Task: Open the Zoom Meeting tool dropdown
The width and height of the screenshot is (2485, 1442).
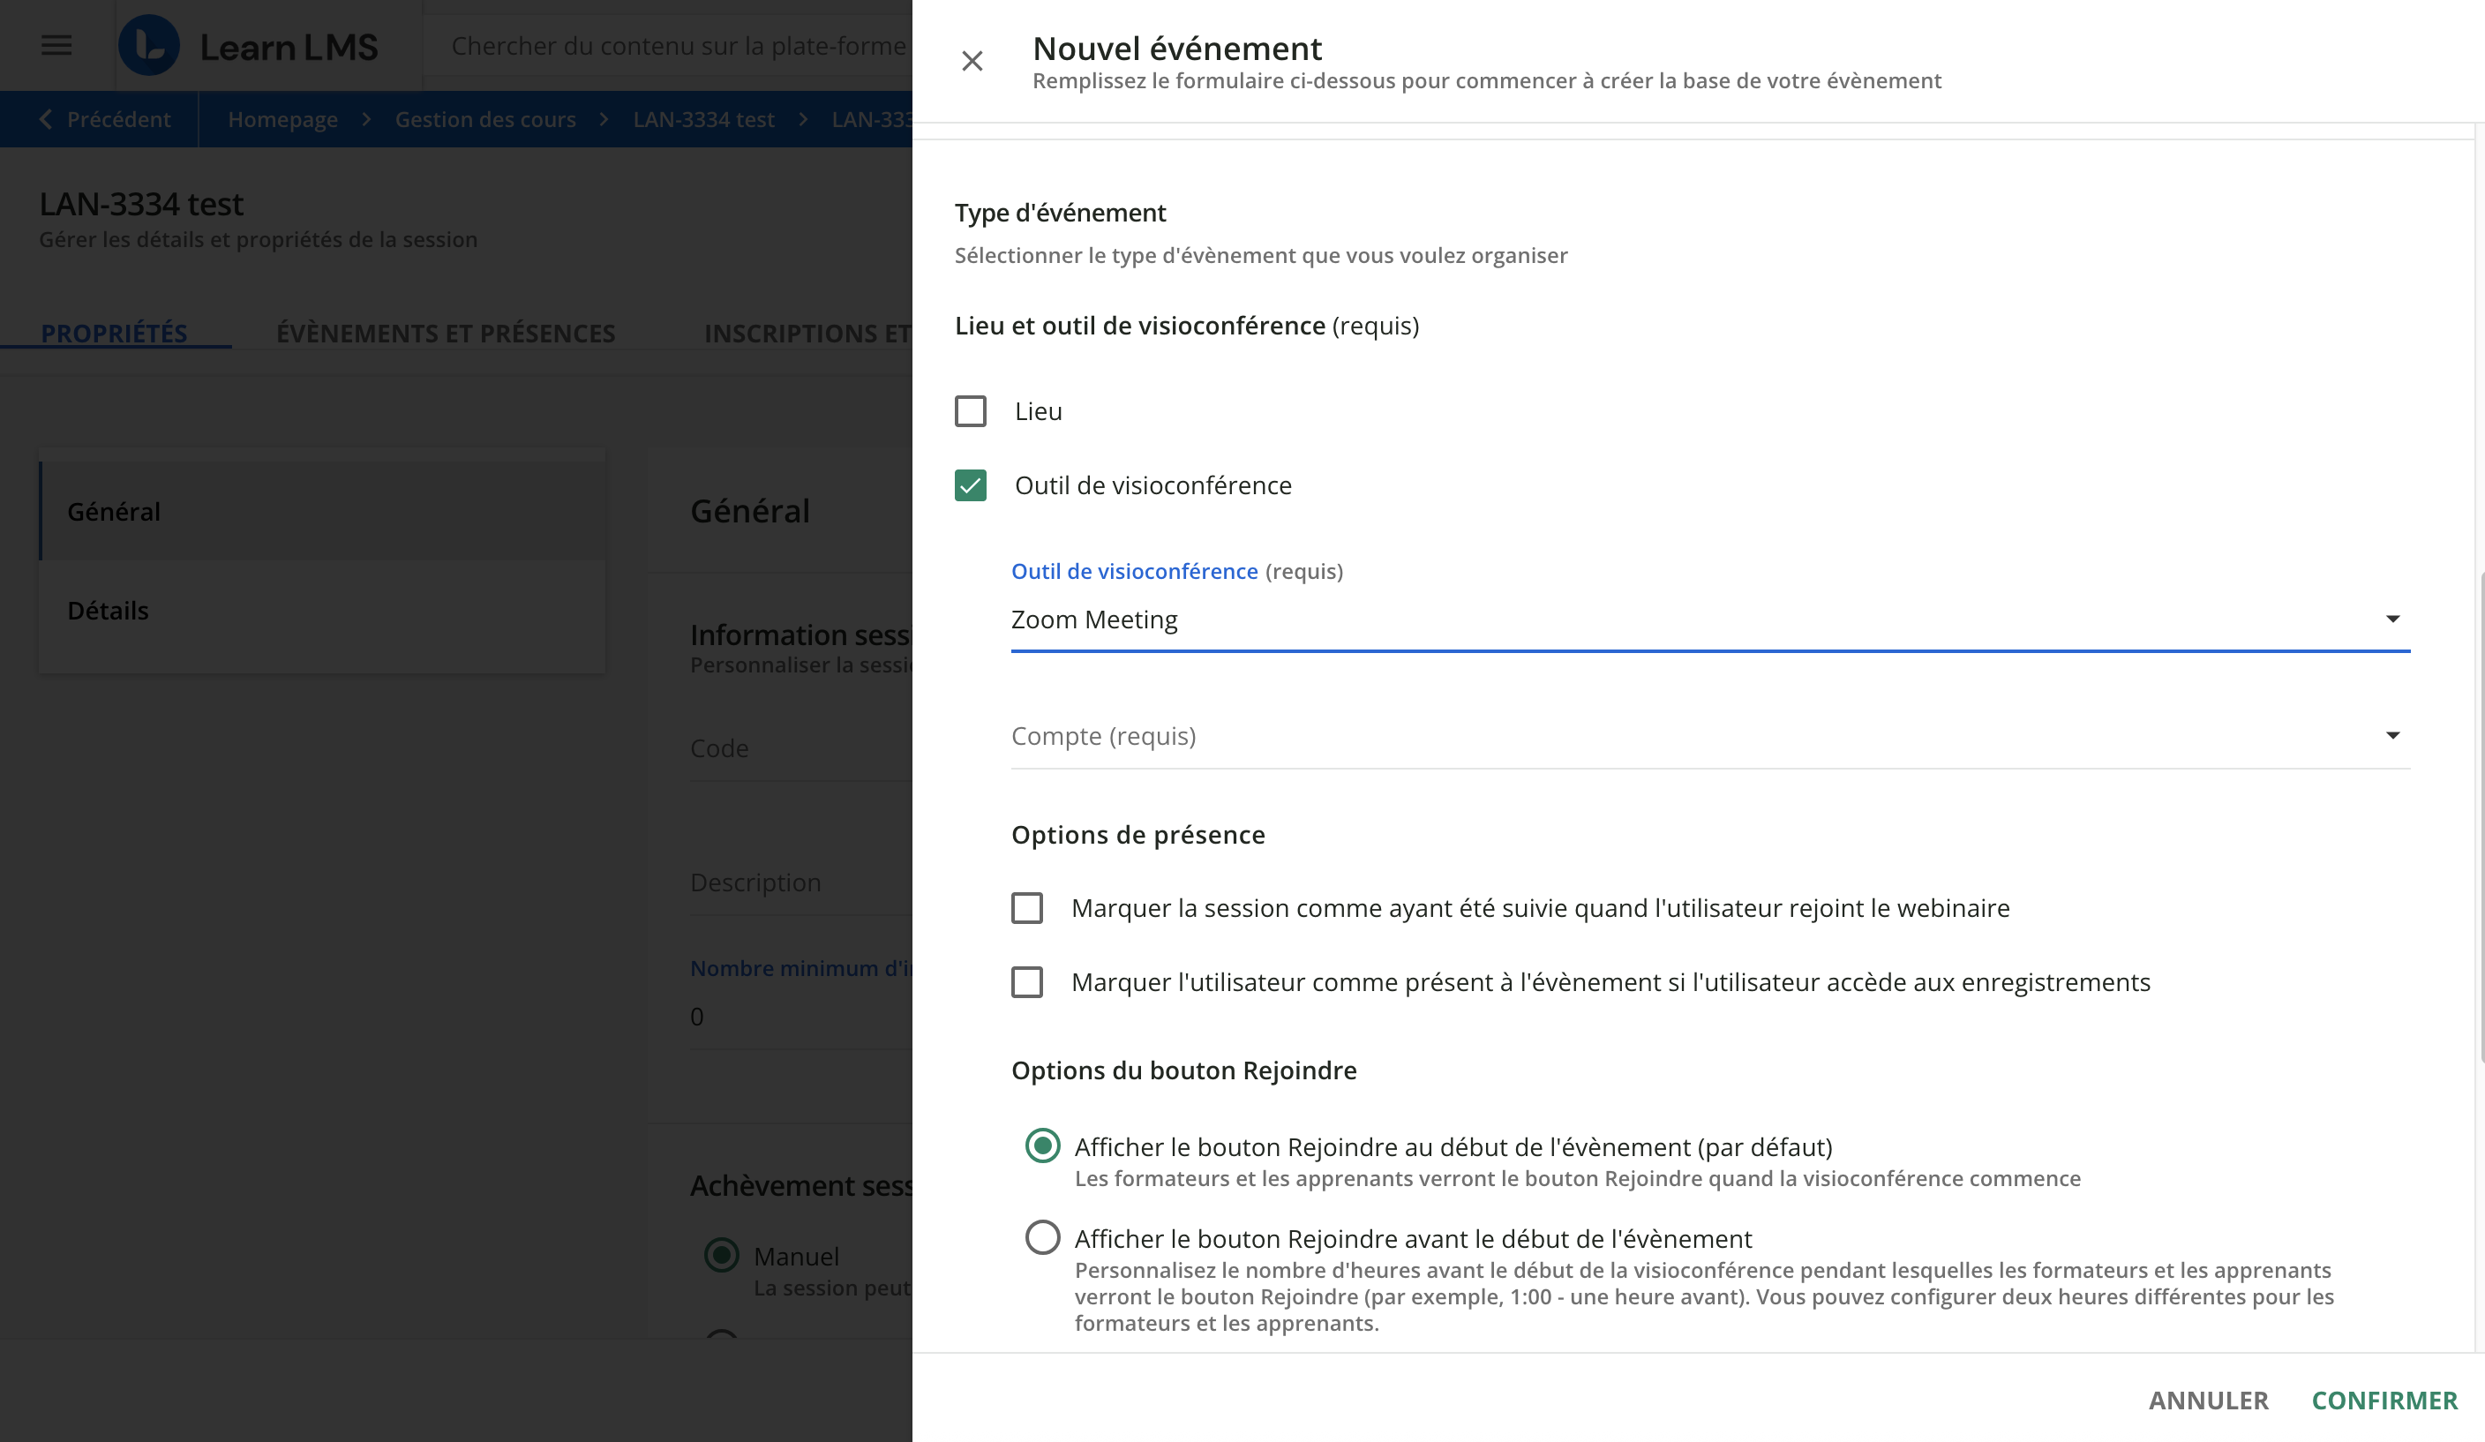Action: click(x=1710, y=620)
